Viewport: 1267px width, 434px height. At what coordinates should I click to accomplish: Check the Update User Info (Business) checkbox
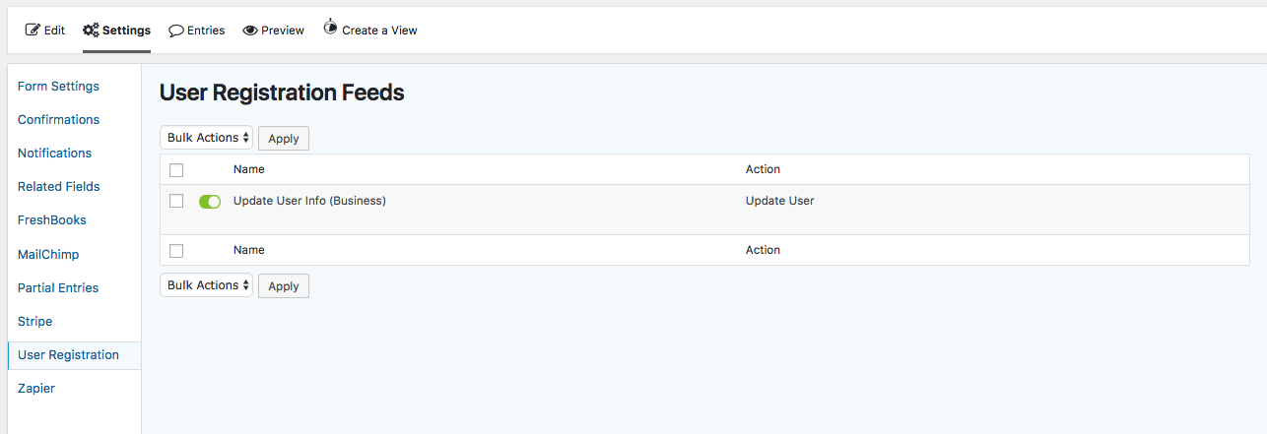click(176, 201)
